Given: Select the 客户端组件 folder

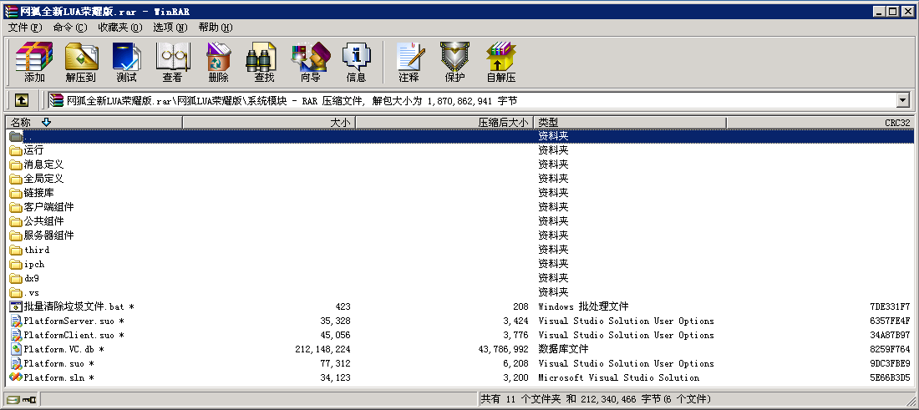Looking at the screenshot, I should pyautogui.click(x=48, y=207).
